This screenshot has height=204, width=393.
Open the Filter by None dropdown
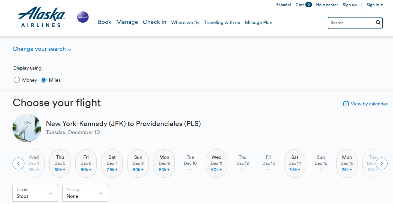click(85, 193)
